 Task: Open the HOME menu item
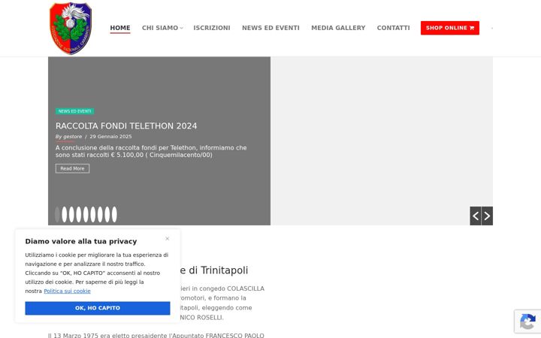tap(120, 28)
